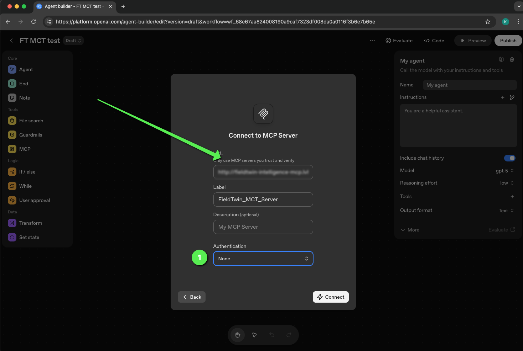Expand the More section
This screenshot has width=523, height=351.
tap(410, 230)
